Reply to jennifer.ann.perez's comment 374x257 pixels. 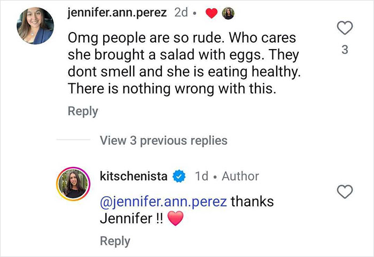pyautogui.click(x=83, y=111)
